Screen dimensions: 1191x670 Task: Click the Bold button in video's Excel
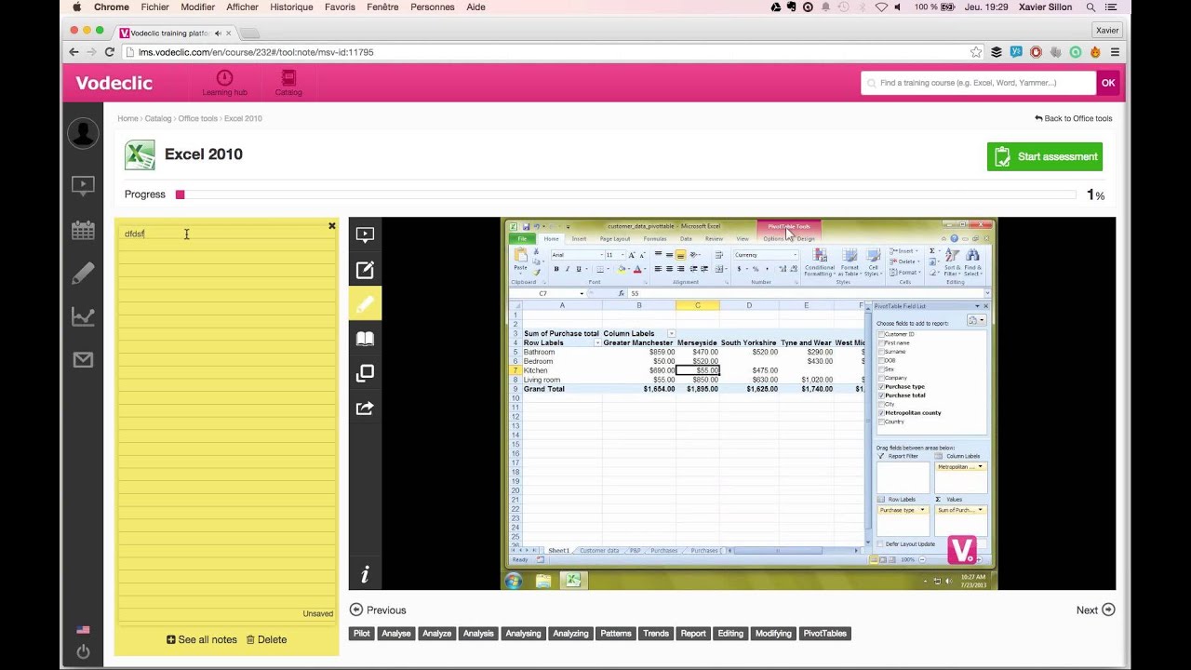pyautogui.click(x=556, y=269)
